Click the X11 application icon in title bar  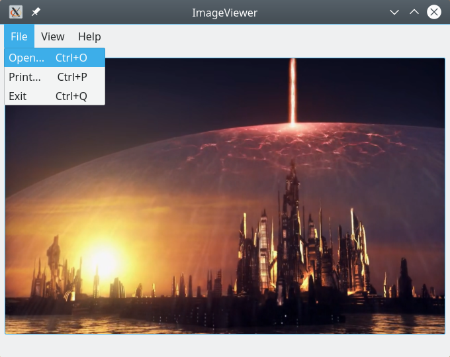(x=16, y=12)
